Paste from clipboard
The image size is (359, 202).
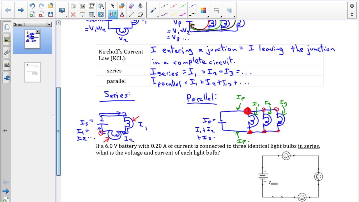click(73, 6)
